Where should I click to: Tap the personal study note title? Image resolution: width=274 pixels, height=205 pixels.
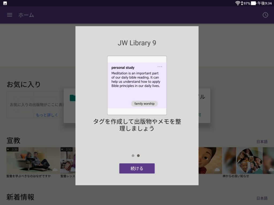tap(123, 68)
